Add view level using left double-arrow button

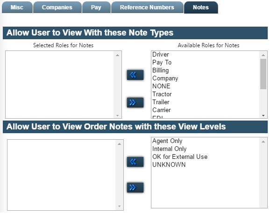tap(135, 162)
